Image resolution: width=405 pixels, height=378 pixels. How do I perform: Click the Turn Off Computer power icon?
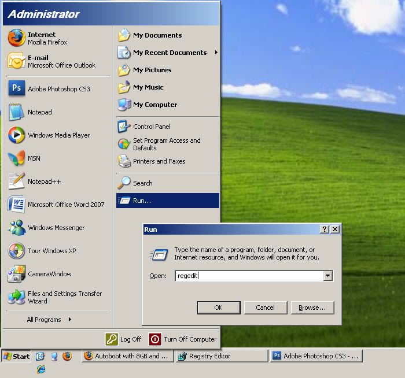155,339
